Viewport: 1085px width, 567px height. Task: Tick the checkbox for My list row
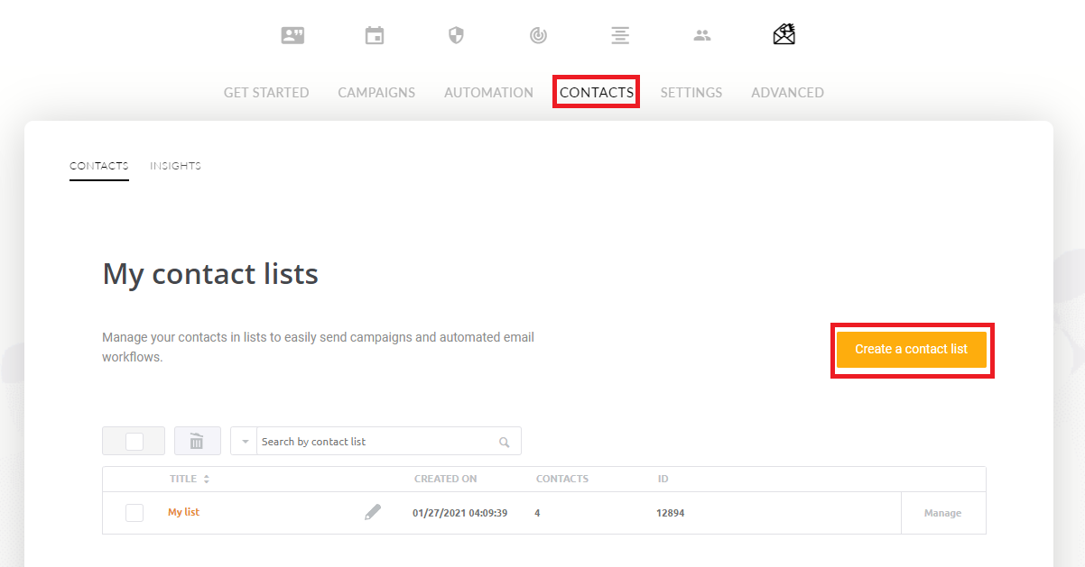[x=134, y=513]
